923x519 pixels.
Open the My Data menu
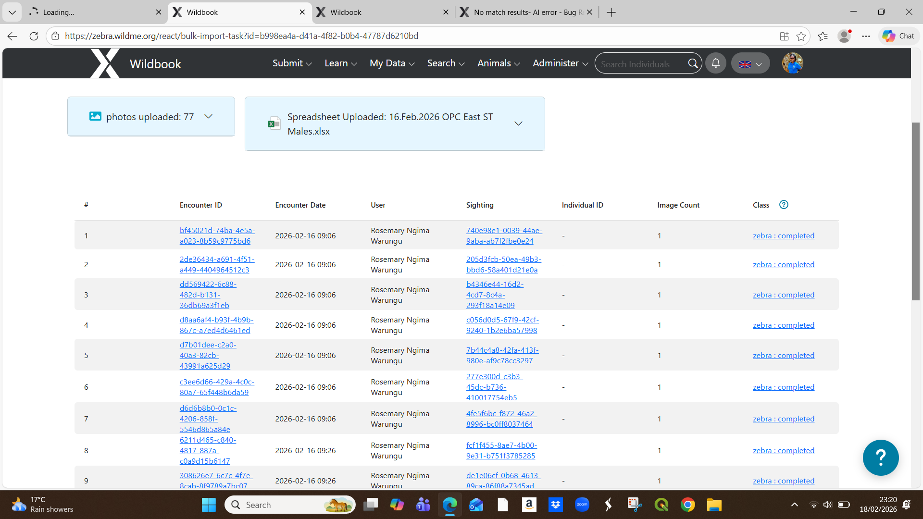(x=392, y=63)
